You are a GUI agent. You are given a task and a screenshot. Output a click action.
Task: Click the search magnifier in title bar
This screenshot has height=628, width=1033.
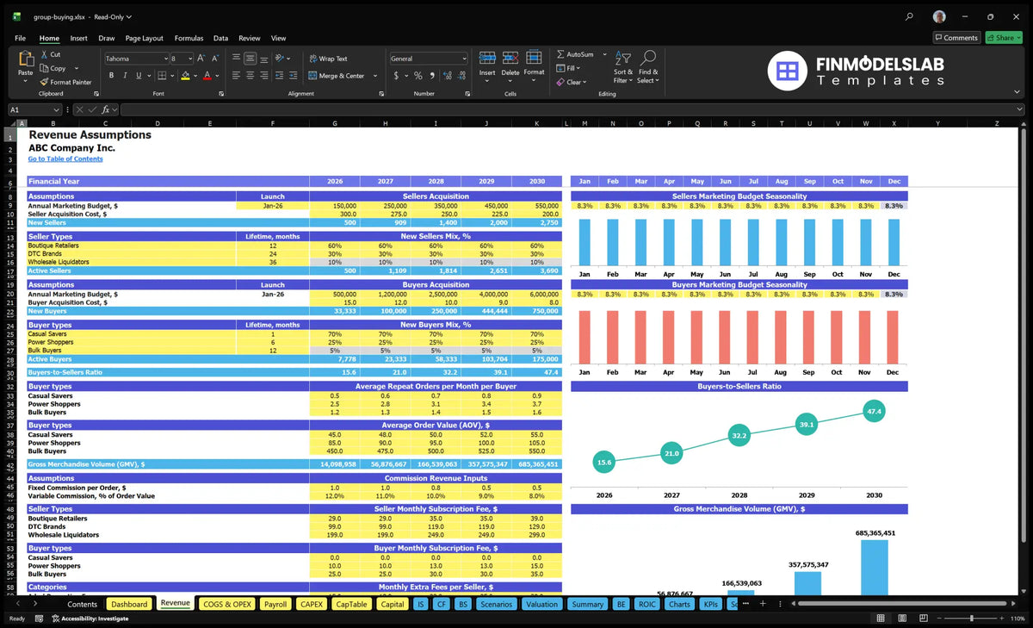point(910,16)
